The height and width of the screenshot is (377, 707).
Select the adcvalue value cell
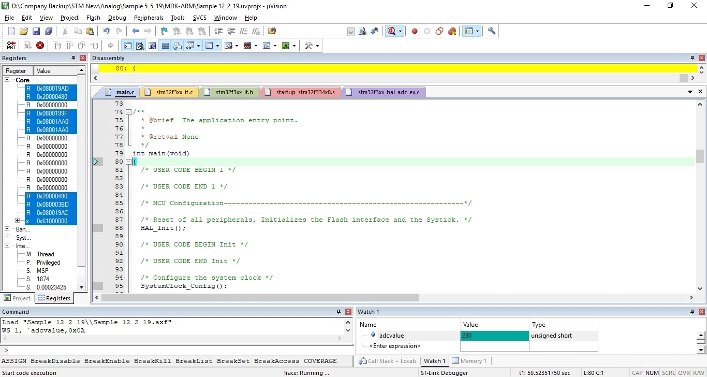tap(494, 336)
